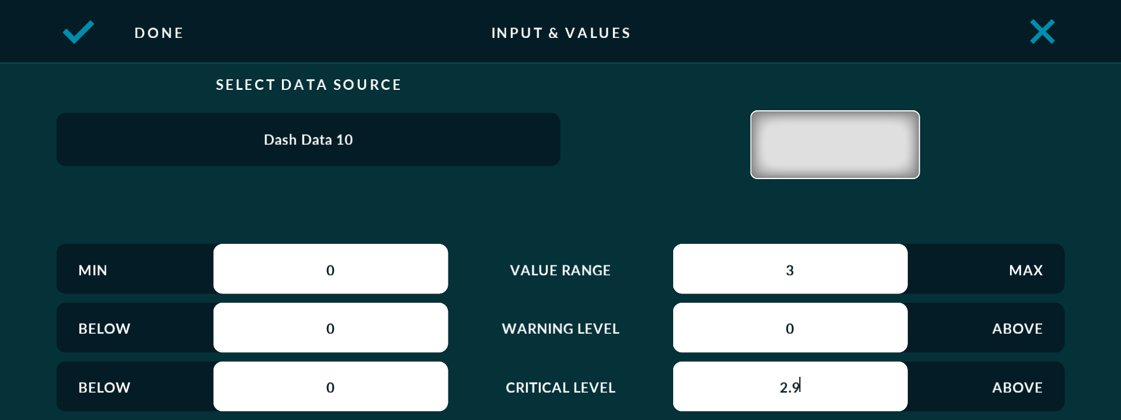Screen dimensions: 1121x420
Task: Focus the critical level BELOW value field
Action: pyautogui.click(x=330, y=387)
